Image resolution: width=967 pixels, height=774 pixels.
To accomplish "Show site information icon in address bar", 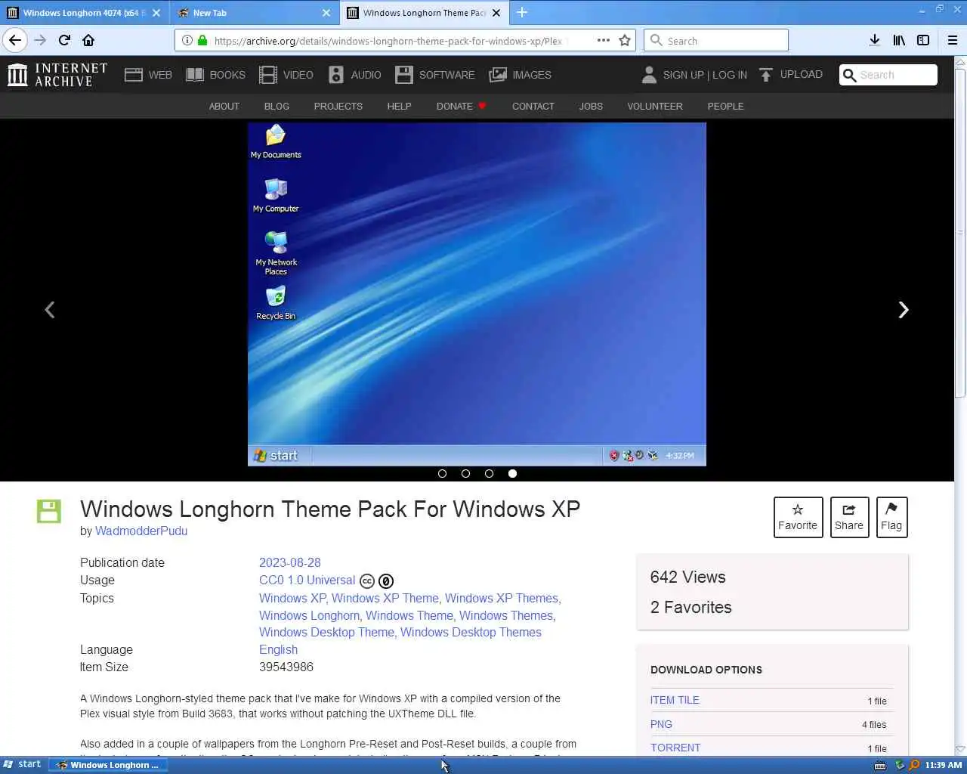I will click(x=187, y=40).
